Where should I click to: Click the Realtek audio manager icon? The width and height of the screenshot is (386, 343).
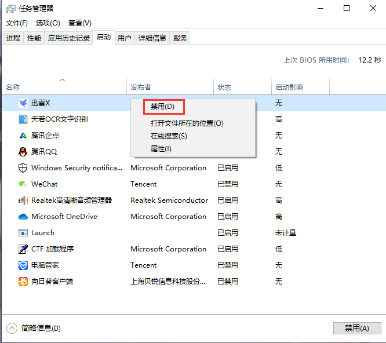[23, 200]
